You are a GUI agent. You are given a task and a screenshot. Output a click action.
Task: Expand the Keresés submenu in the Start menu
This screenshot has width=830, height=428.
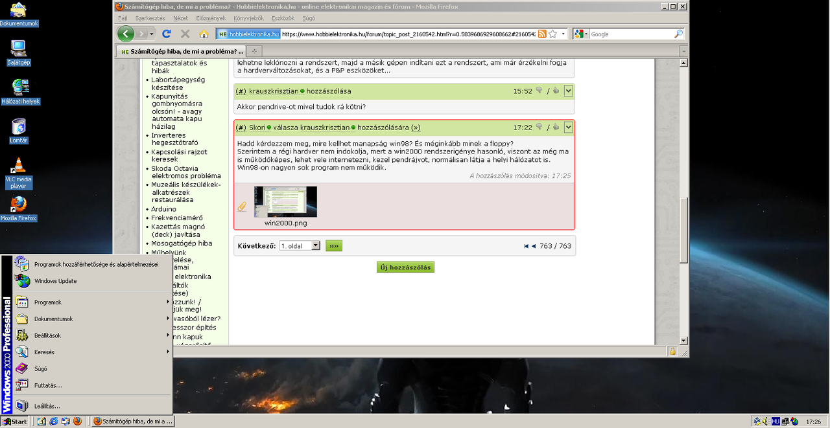point(93,352)
